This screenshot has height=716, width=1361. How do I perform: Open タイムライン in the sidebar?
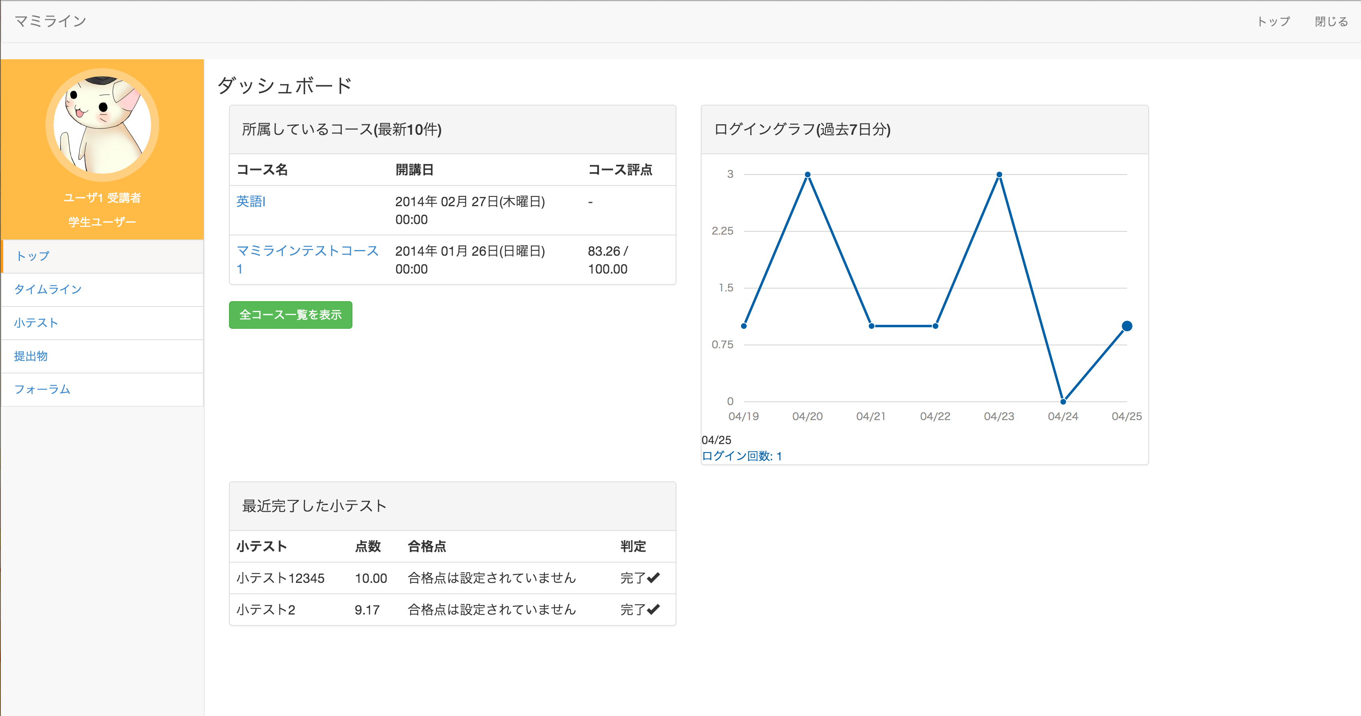coord(48,289)
